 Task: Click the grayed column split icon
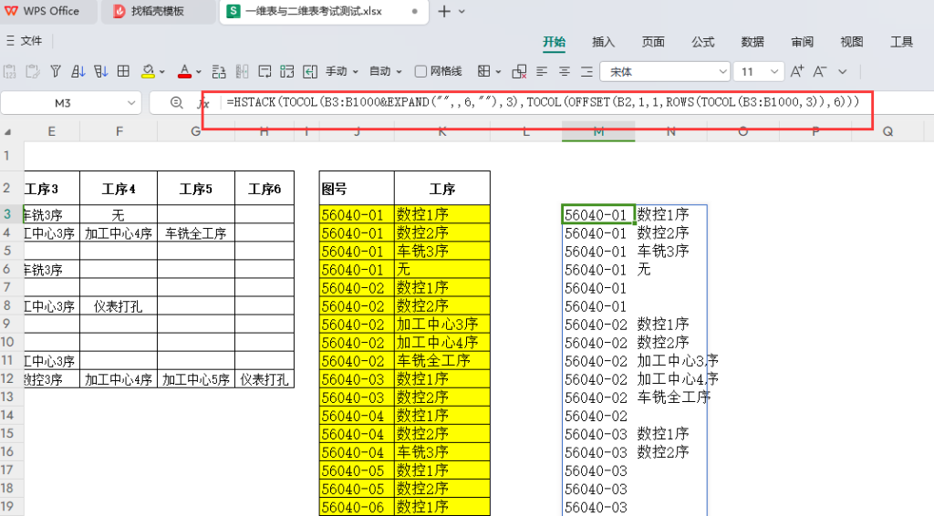click(242, 71)
